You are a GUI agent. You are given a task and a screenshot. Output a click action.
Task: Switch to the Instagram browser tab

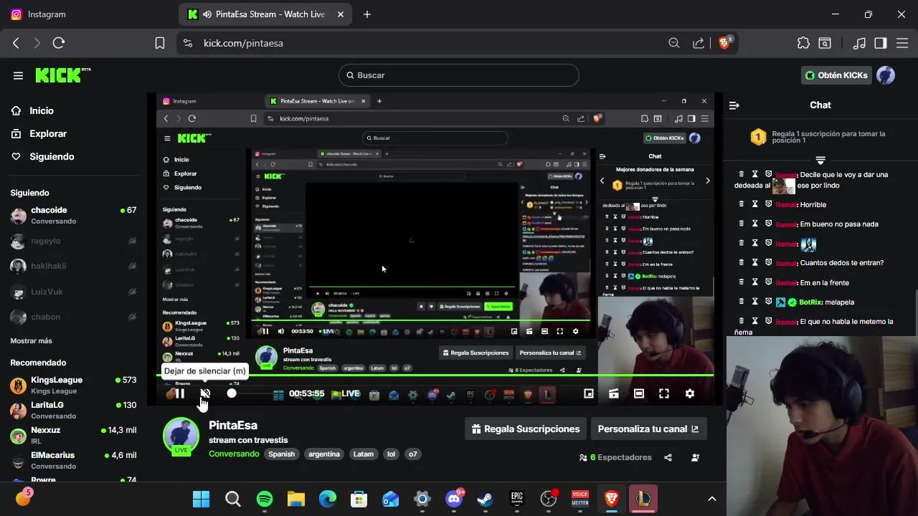(90, 14)
